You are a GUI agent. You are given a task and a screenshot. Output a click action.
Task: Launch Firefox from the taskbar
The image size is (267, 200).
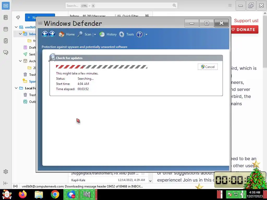(x=23, y=194)
